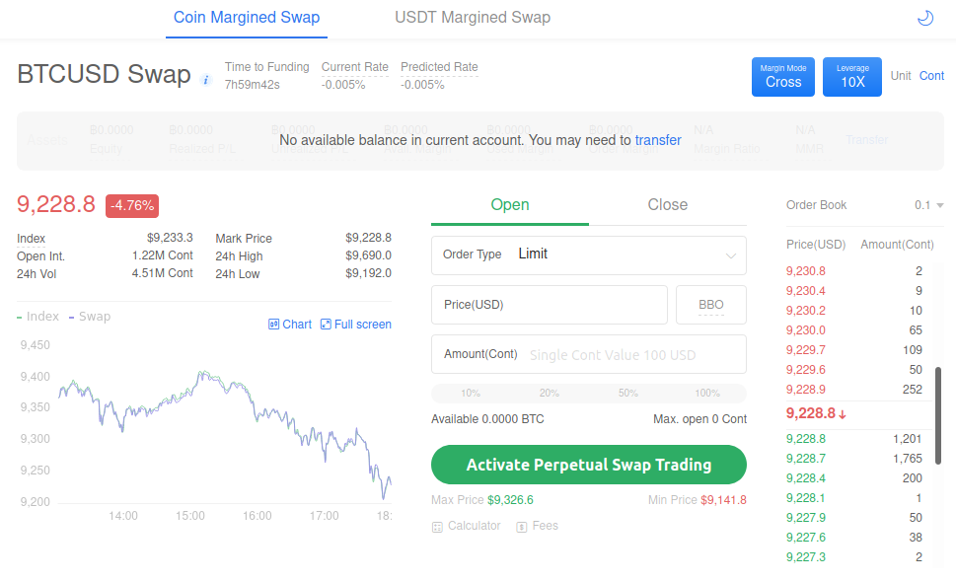
Task: Click the red down arrow by 9,228.8
Action: point(843,414)
